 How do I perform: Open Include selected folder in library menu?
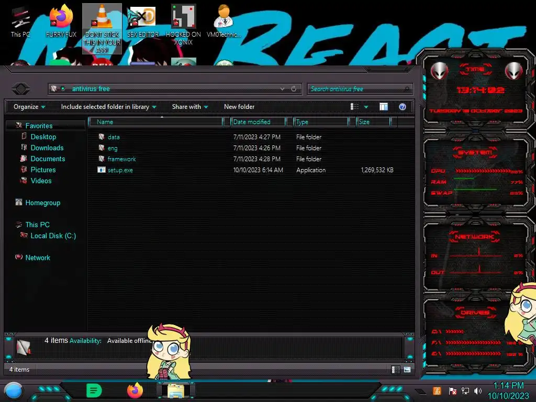tap(109, 107)
